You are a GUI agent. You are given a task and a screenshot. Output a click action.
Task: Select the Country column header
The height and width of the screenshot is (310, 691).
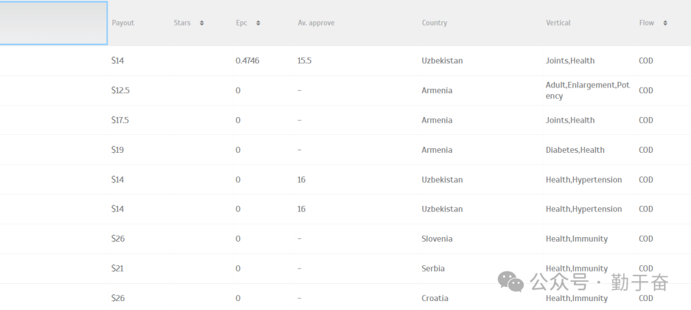pyautogui.click(x=434, y=23)
